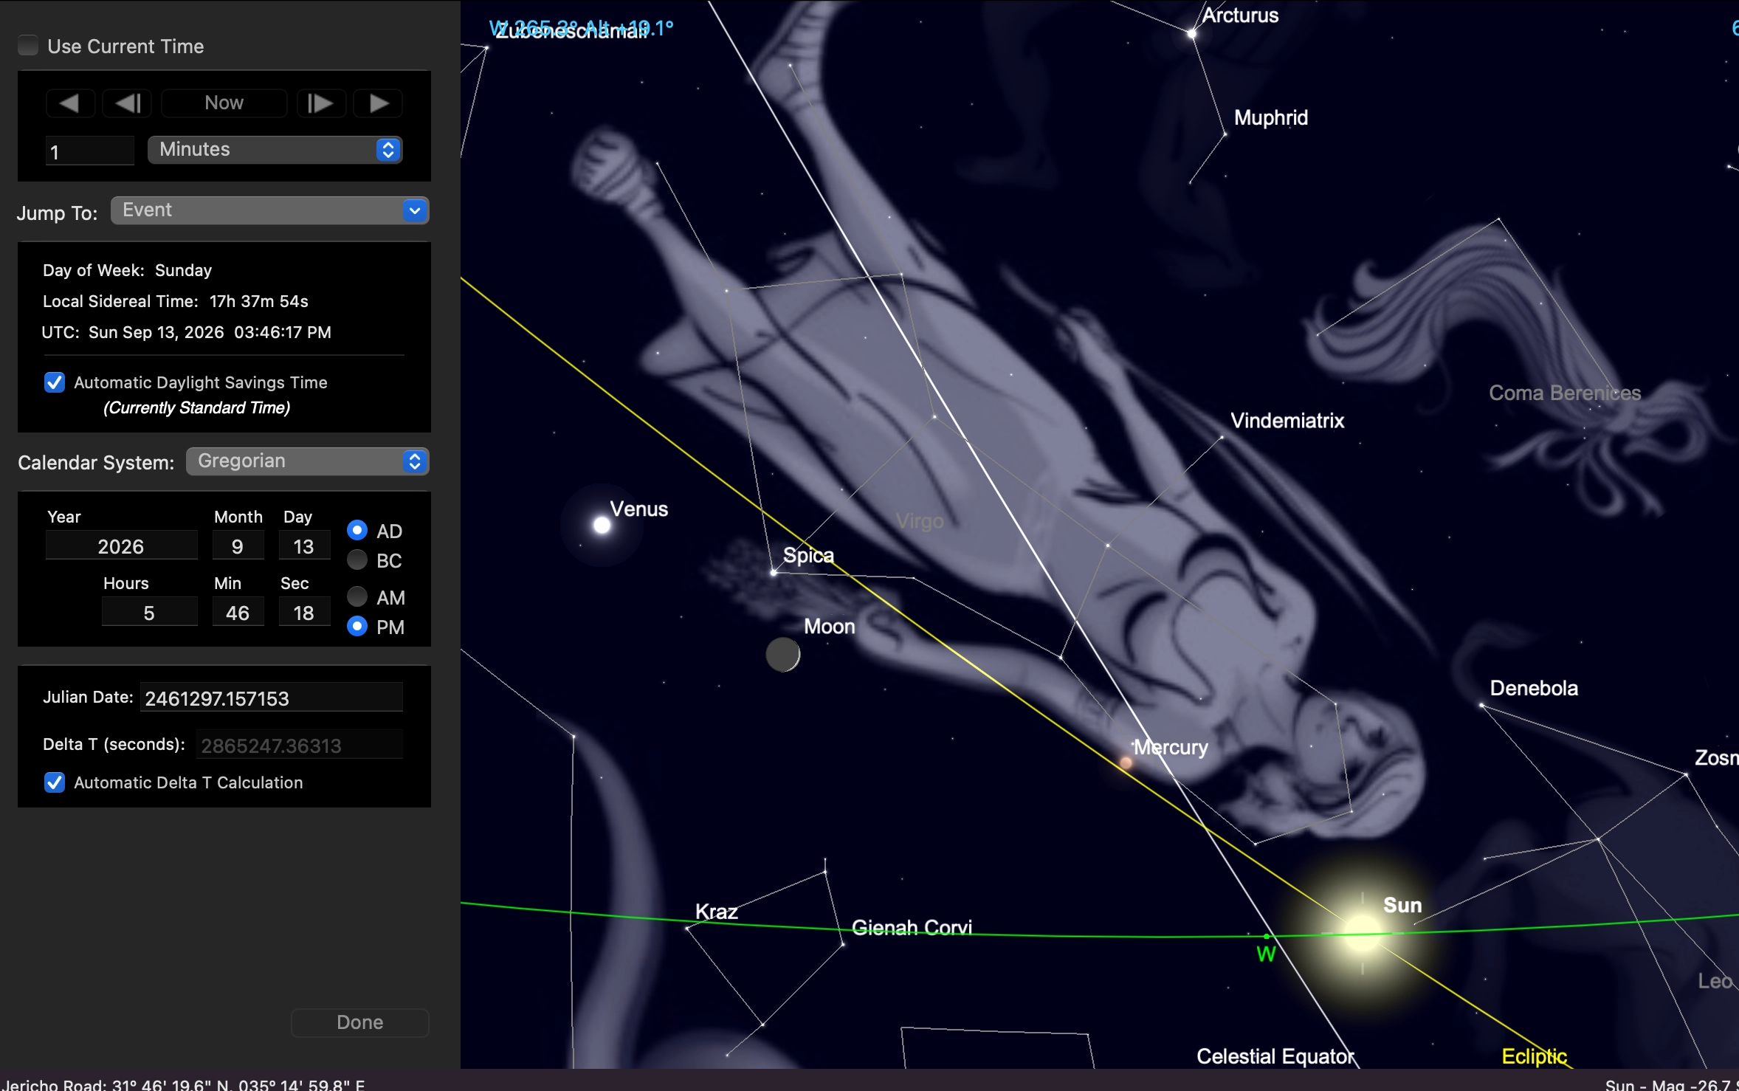Click the Done button

(359, 1022)
